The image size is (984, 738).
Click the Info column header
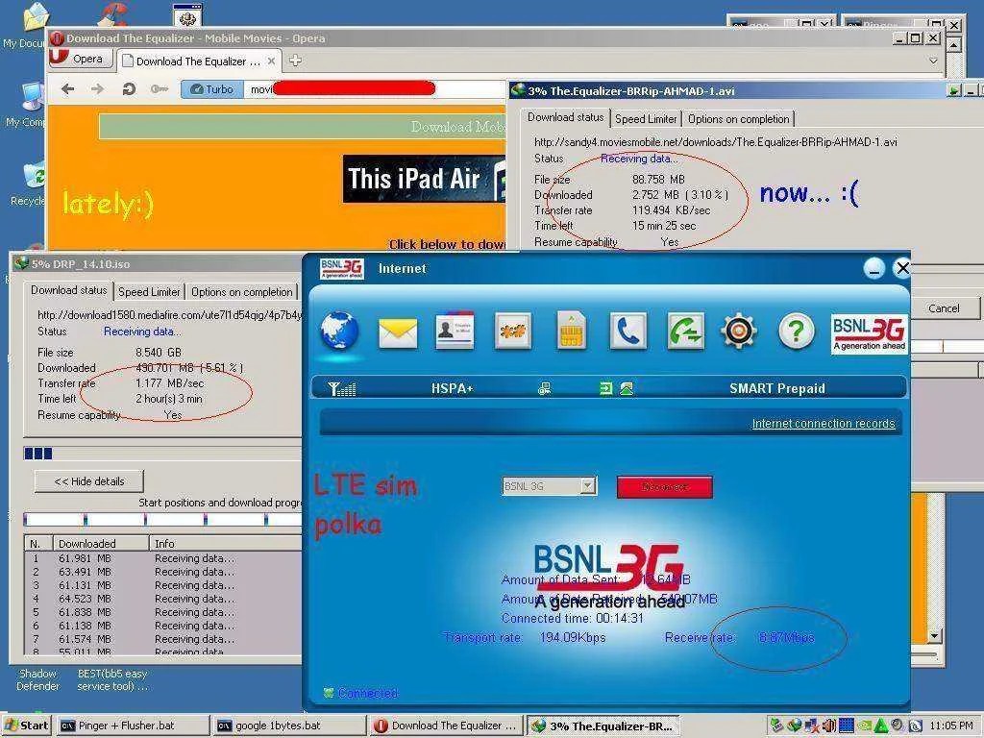tap(226, 544)
